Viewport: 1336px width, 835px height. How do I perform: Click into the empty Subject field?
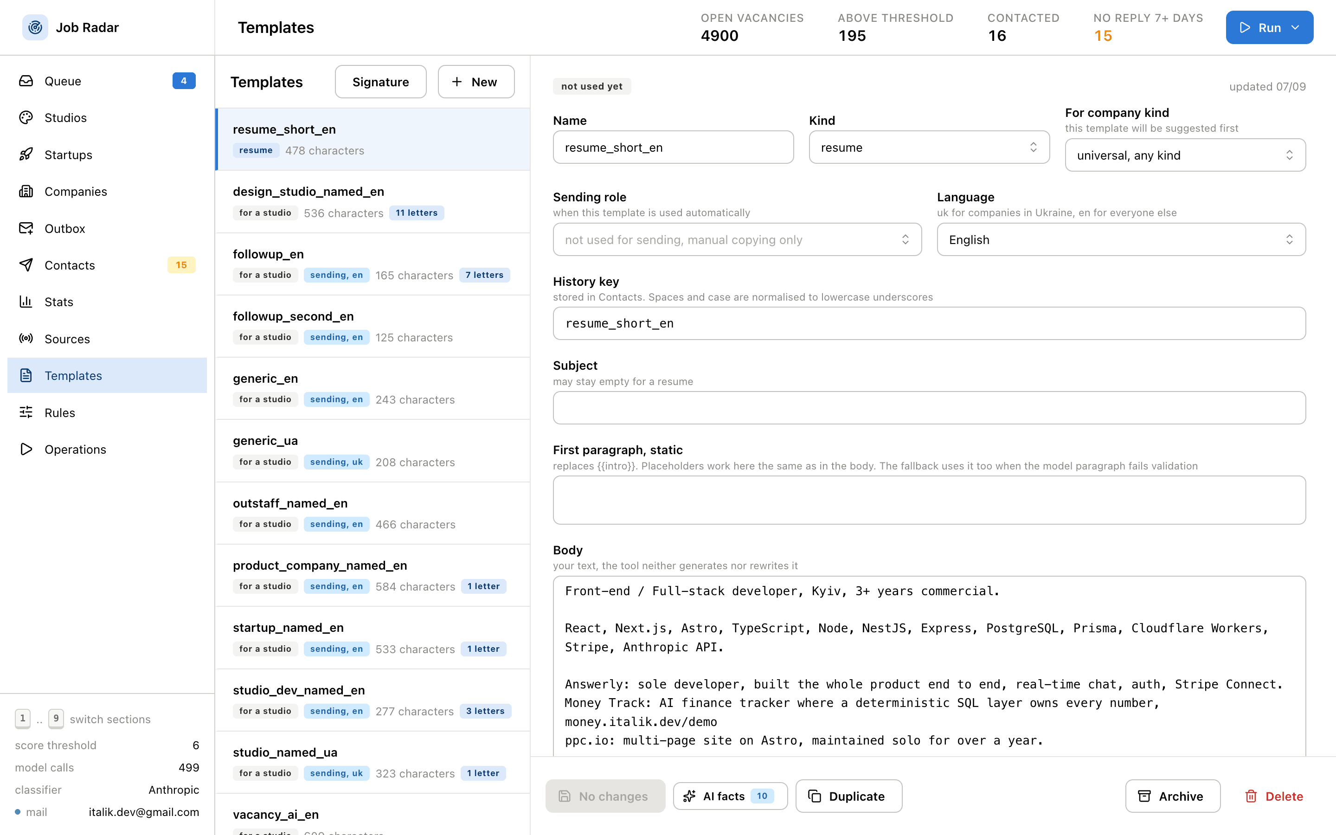929,408
